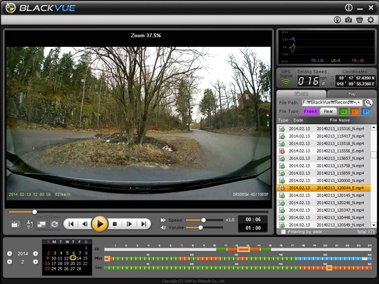Screen dimensions: 379x284
Task: Search with the magnifier next to File Path
Action: [369, 103]
